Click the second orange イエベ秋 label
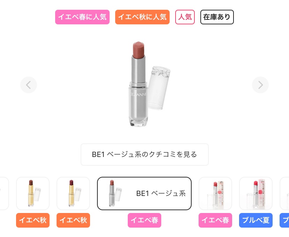 point(73,220)
